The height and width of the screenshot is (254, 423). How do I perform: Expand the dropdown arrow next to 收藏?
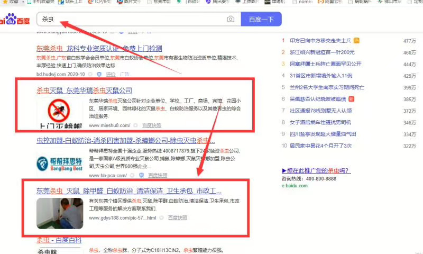point(23,2)
